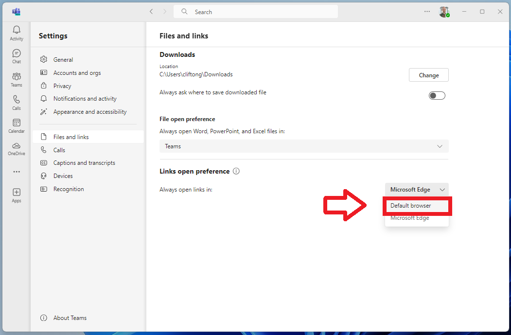511x335 pixels.
Task: Open Accounts and orgs settings
Action: pyautogui.click(x=88, y=72)
